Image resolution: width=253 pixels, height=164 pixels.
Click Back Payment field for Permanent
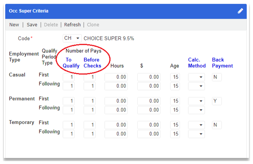216,101
